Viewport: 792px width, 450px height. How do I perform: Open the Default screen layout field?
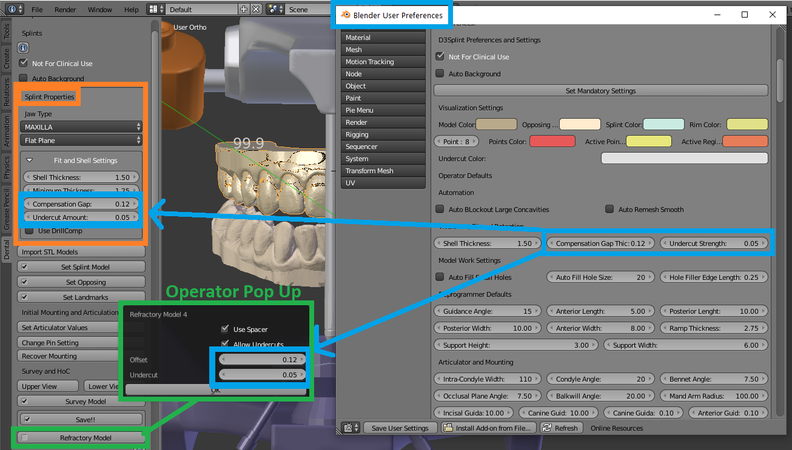[x=202, y=10]
